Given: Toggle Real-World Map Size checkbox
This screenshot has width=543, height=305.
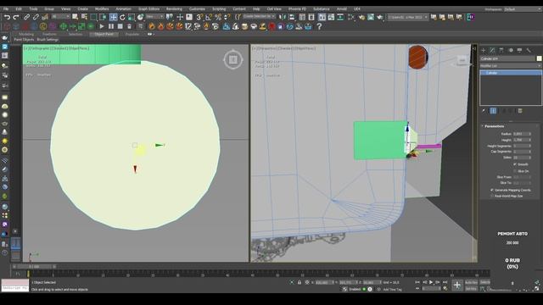Looking at the screenshot, I should click(492, 196).
